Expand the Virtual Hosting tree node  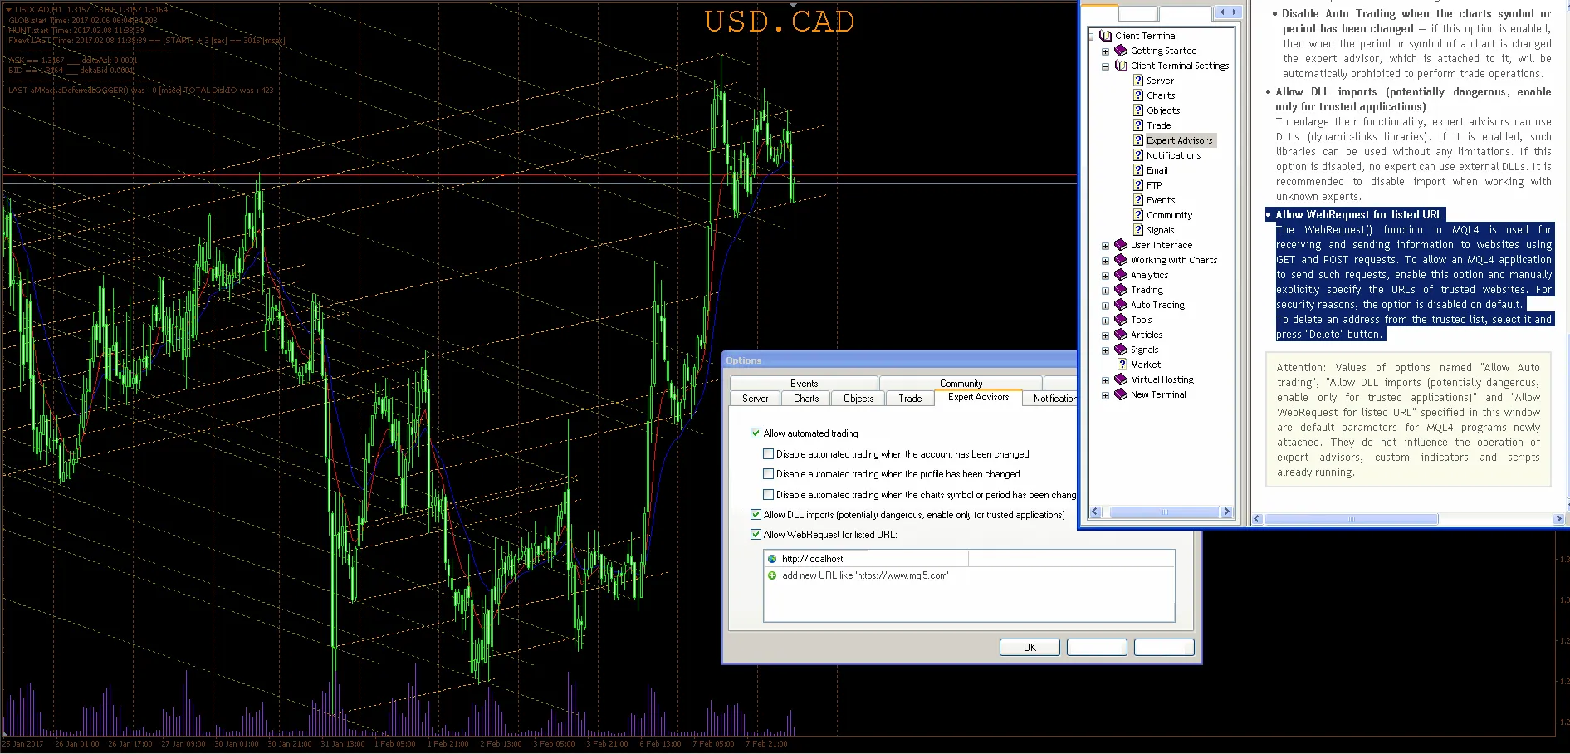[x=1105, y=380]
